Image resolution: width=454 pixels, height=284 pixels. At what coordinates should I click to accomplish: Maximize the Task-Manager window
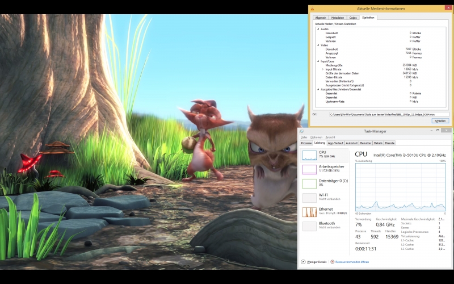pos(438,131)
